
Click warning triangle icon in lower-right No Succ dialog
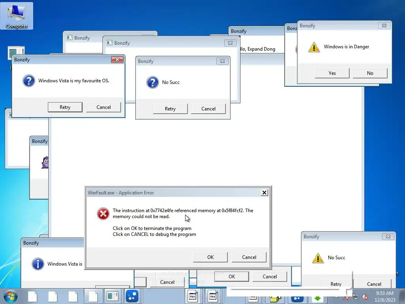coord(318,258)
